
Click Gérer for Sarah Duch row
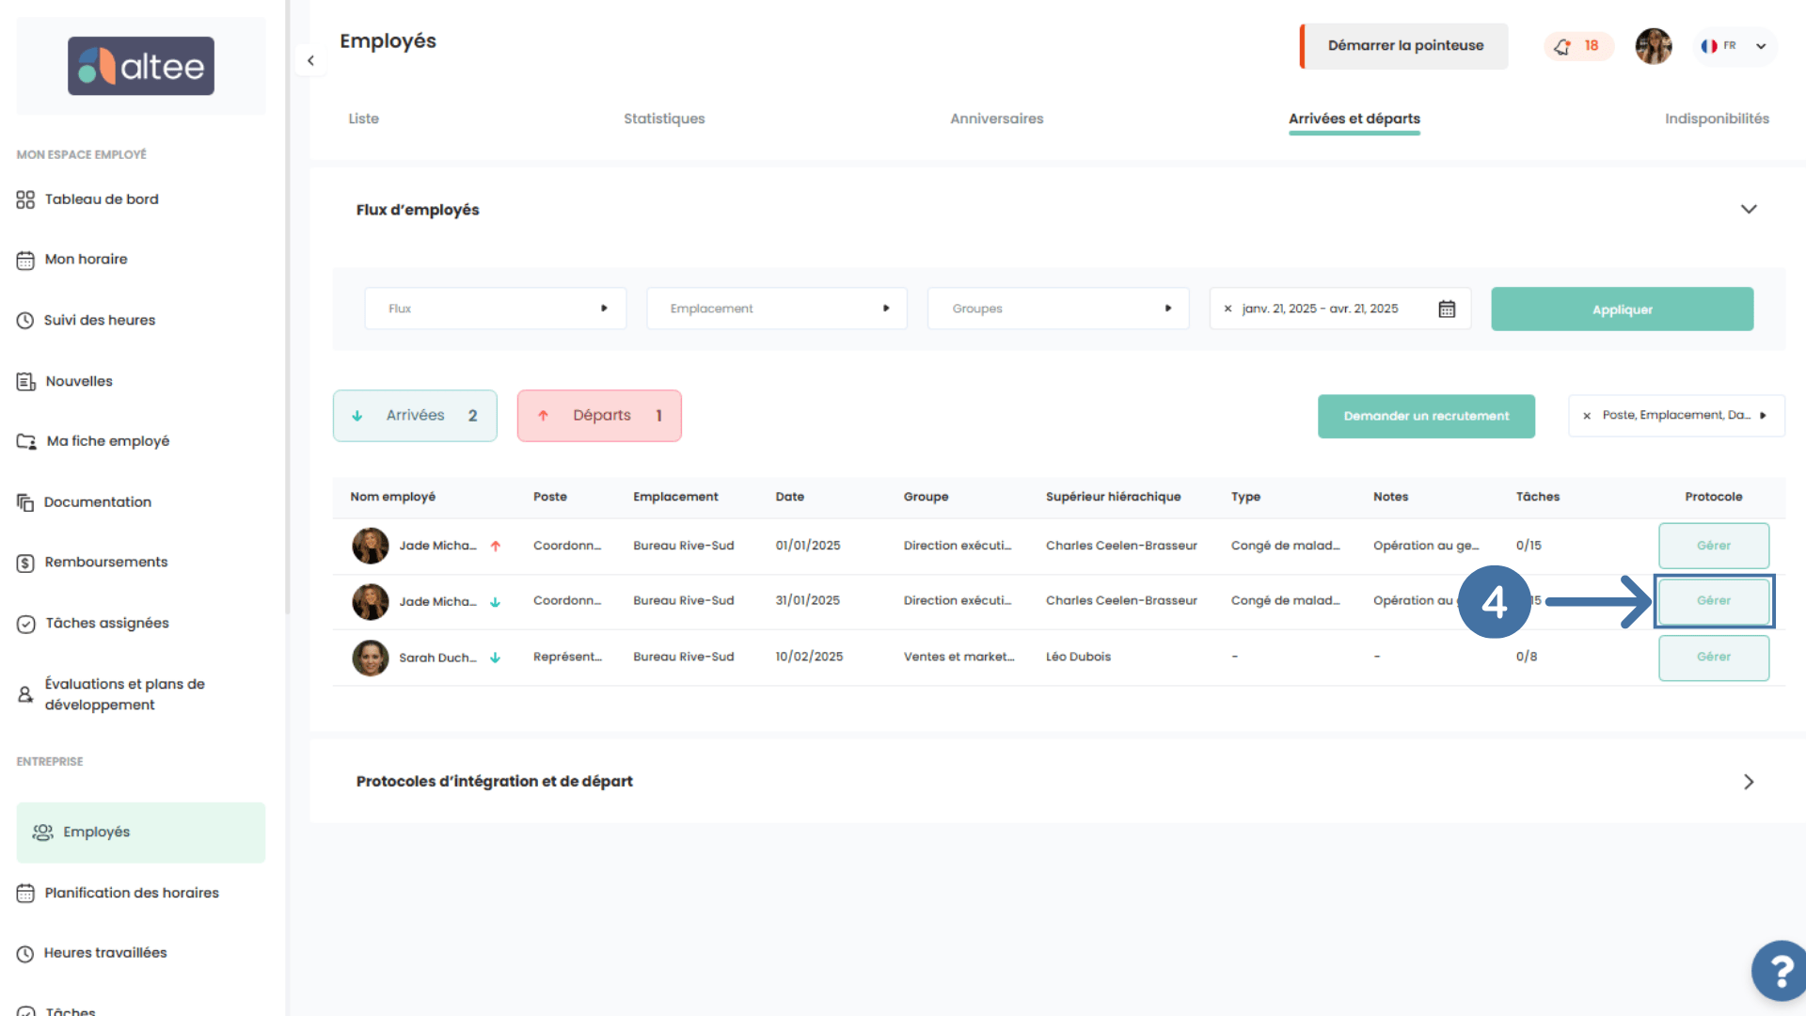click(x=1714, y=658)
